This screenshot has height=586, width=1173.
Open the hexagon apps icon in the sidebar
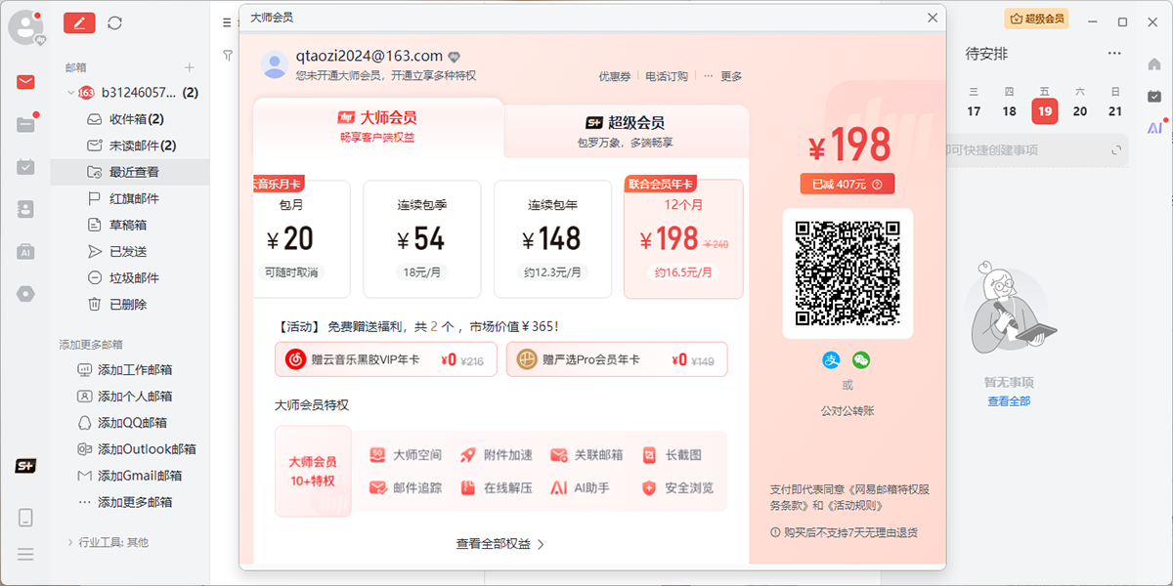[25, 294]
